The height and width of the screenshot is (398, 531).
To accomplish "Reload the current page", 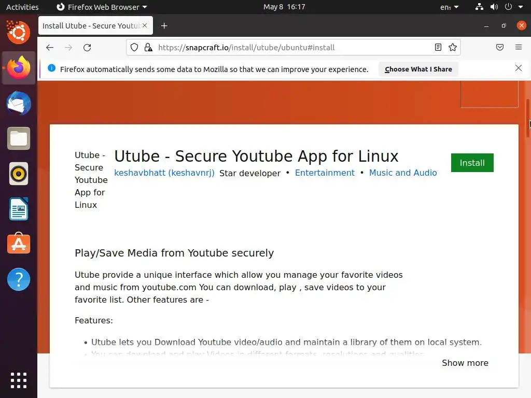I will click(87, 47).
